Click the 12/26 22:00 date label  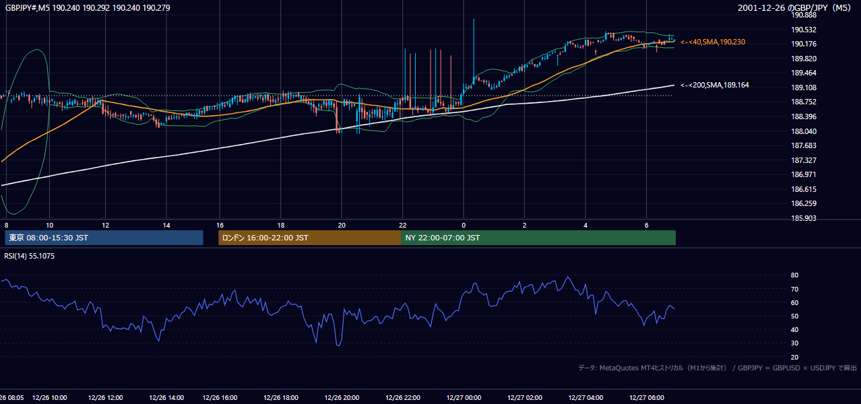(403, 398)
